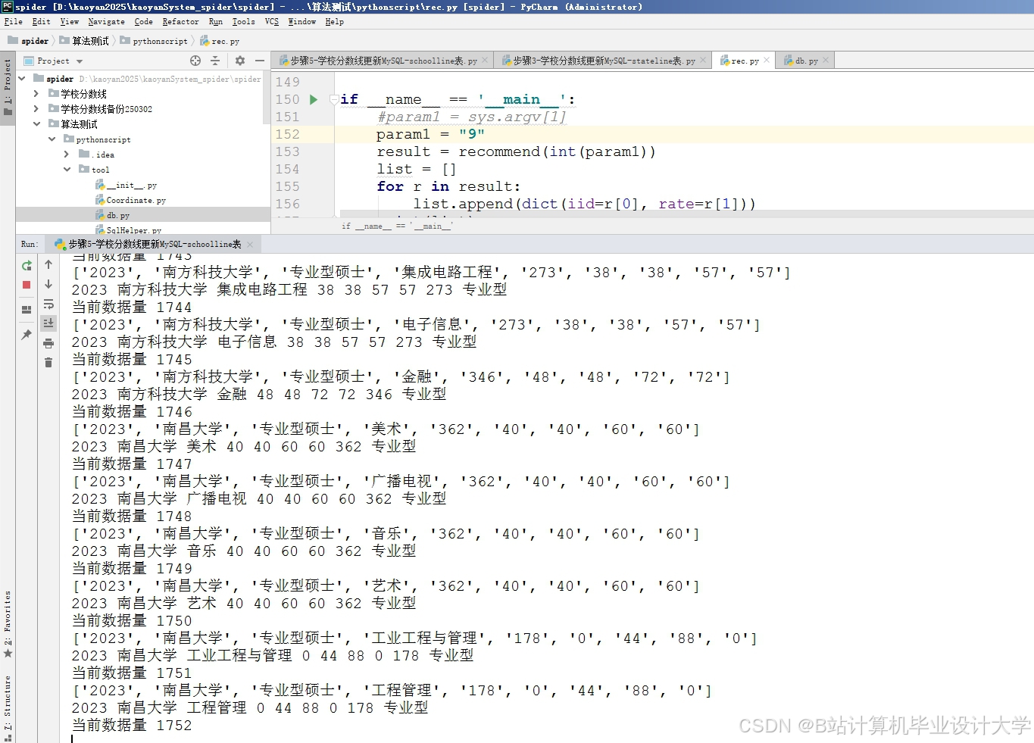Stop the running process with the red Stop icon
Screen dimensions: 1034x743
(x=26, y=284)
